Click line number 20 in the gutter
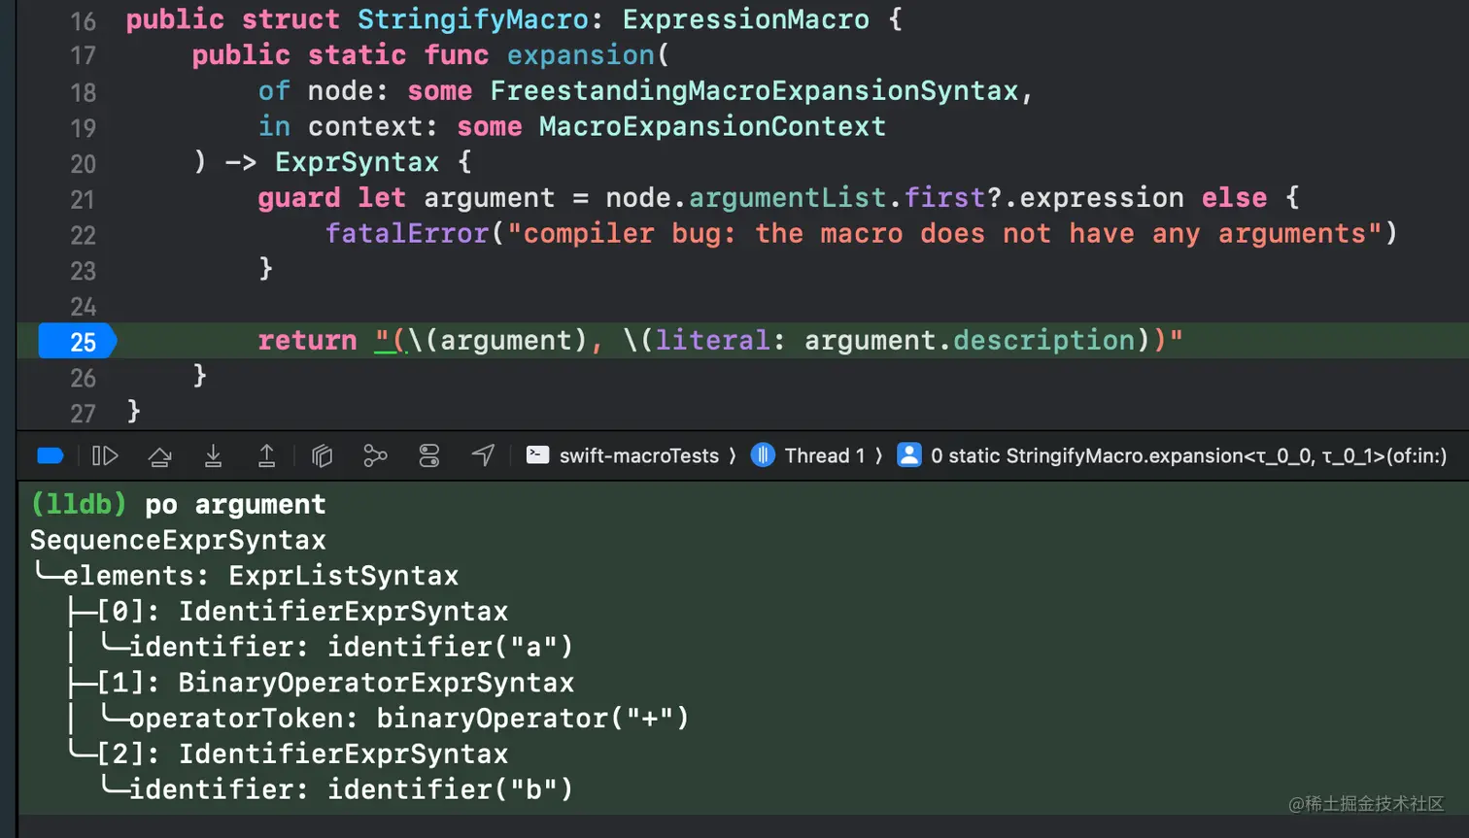 (x=84, y=164)
